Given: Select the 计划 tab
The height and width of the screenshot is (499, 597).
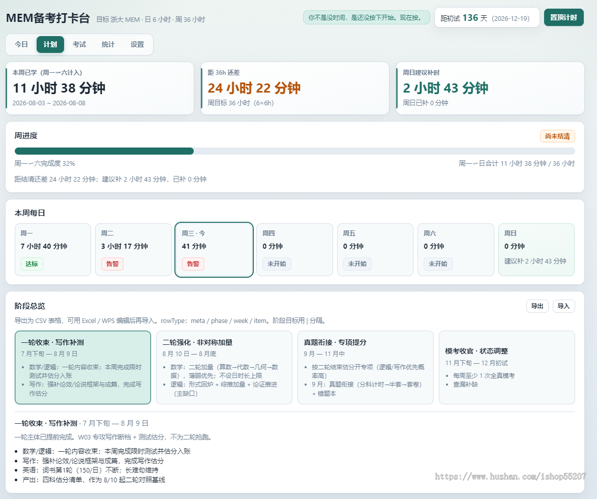Looking at the screenshot, I should (50, 45).
